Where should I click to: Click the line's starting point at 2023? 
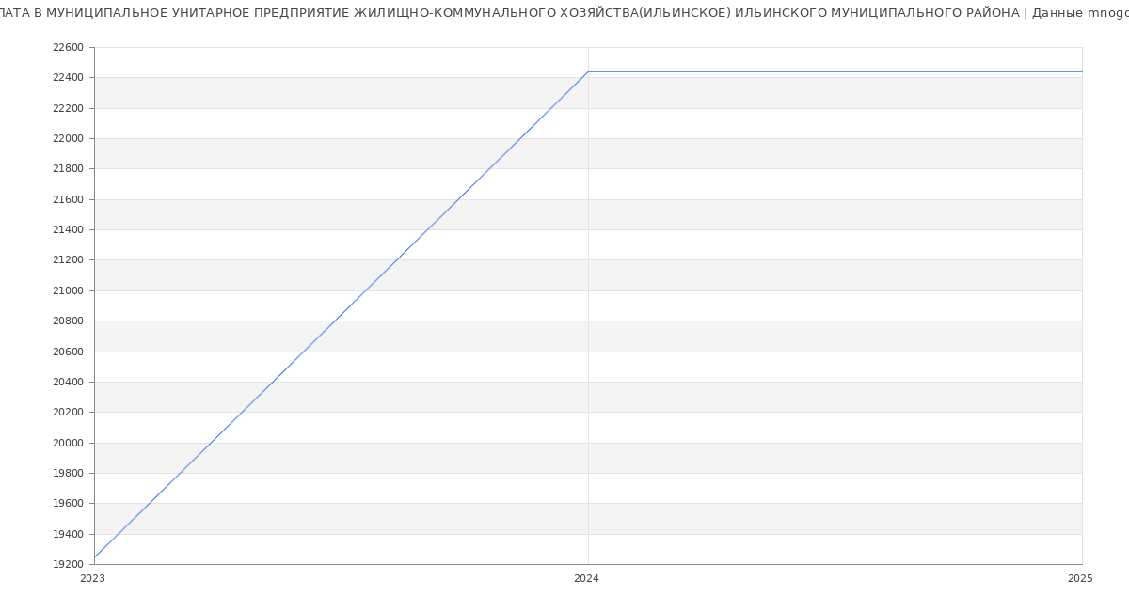click(94, 557)
